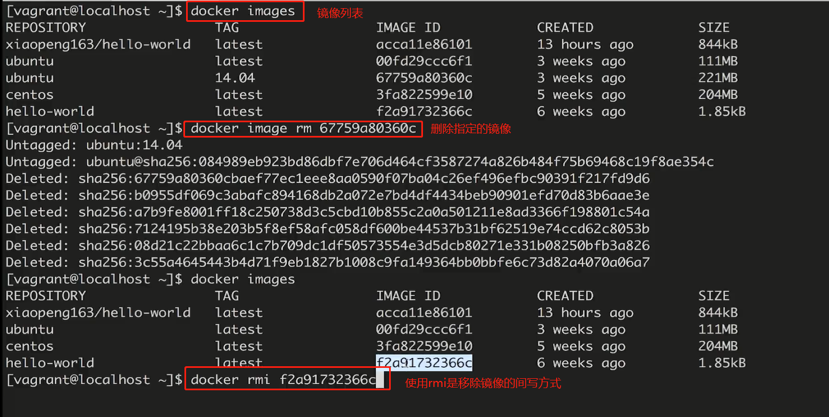Screen dimensions: 829x417
Task: Click the 'Deleted: sha256:b0955df069c3' line
Action: point(327,195)
